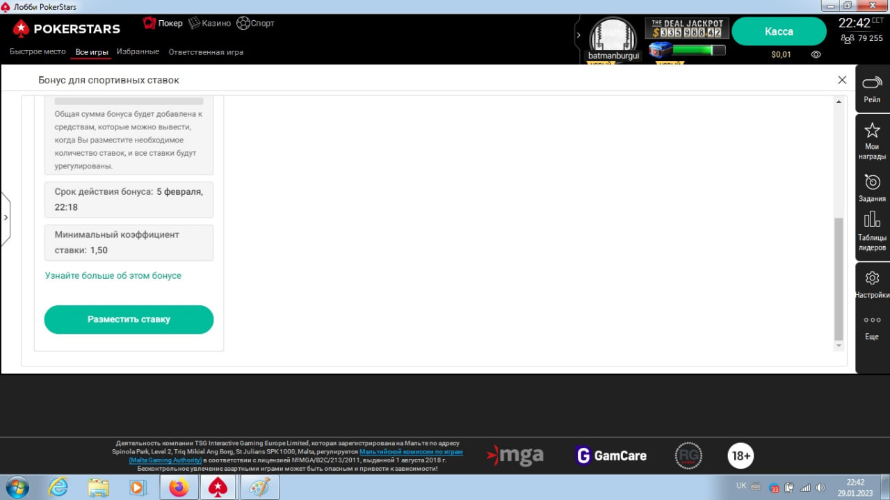Close the sports betting bonus panel
The height and width of the screenshot is (500, 890).
tap(842, 80)
